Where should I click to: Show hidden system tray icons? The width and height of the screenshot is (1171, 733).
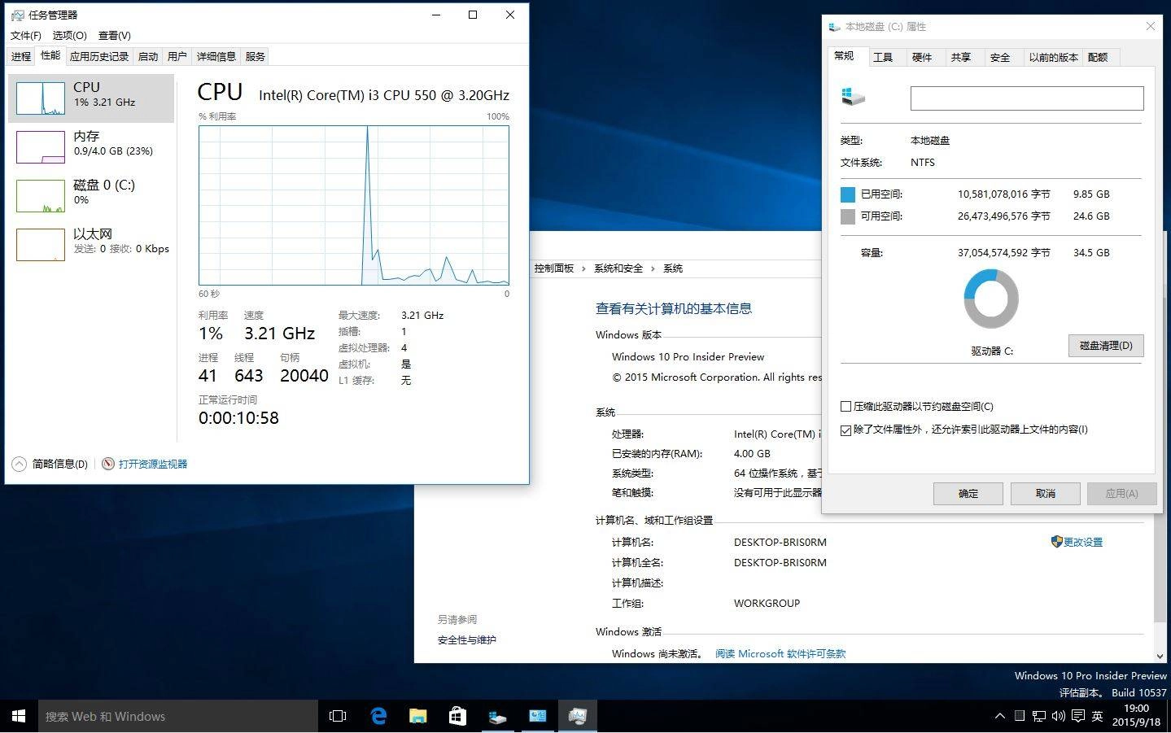coord(999,716)
